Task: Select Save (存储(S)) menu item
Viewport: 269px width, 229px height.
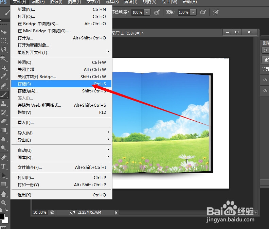Action: click(x=61, y=84)
